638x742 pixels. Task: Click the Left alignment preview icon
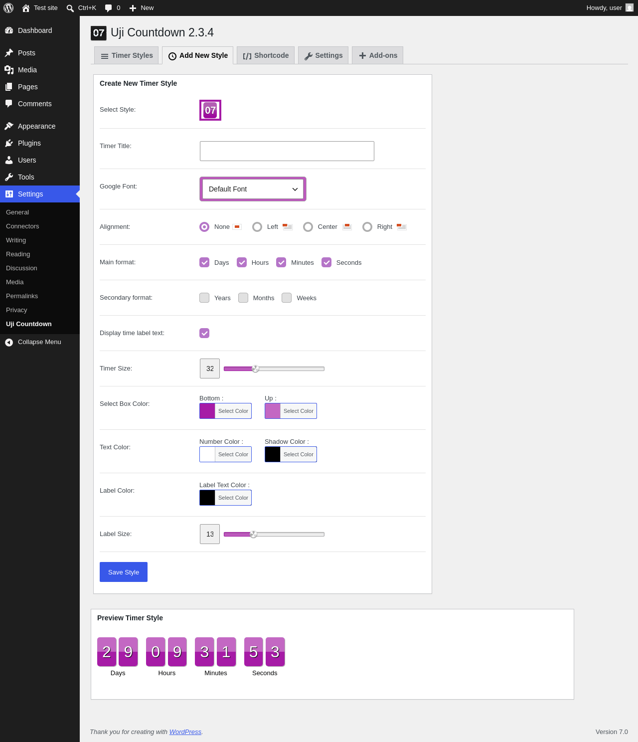pyautogui.click(x=288, y=227)
